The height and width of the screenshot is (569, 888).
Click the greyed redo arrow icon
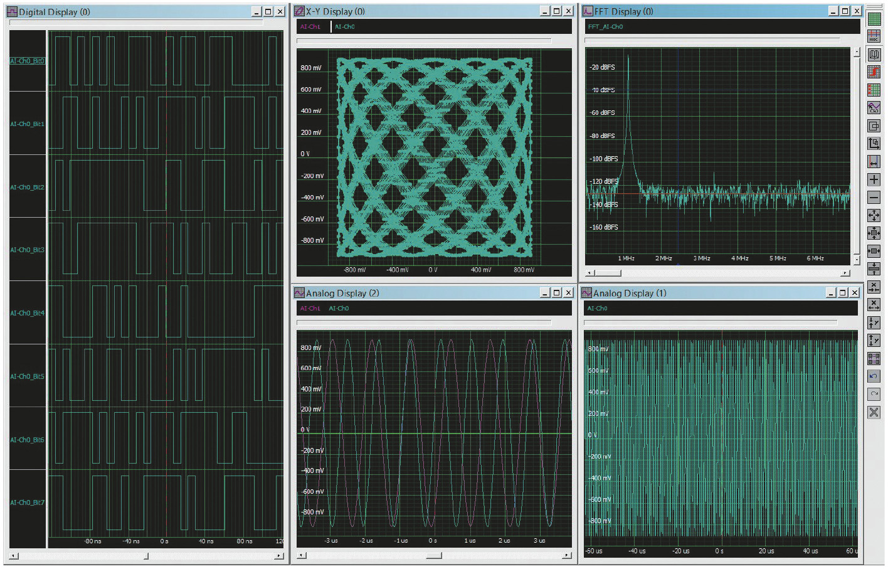[874, 394]
